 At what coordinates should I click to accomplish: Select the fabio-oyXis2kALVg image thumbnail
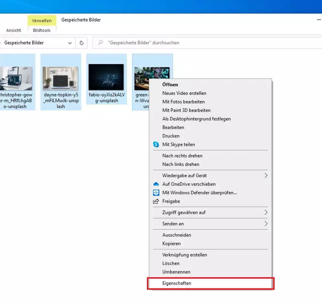pos(106,77)
